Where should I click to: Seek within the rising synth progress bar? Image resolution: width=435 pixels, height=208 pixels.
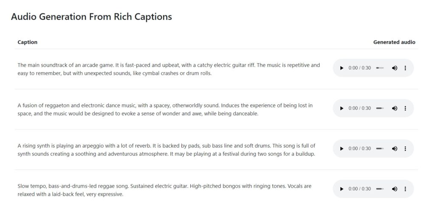click(380, 149)
